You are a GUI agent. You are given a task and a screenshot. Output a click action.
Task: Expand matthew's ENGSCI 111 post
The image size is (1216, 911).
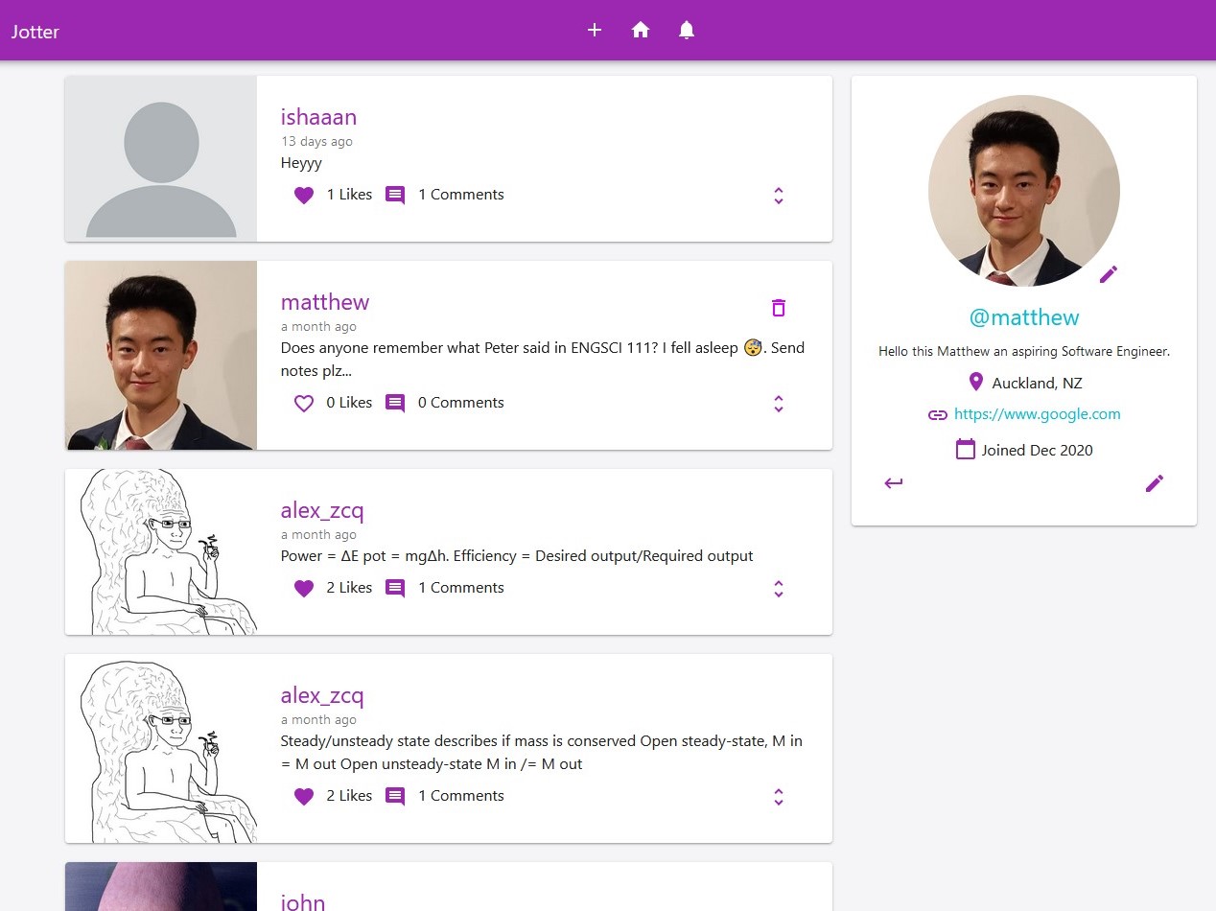coord(779,404)
